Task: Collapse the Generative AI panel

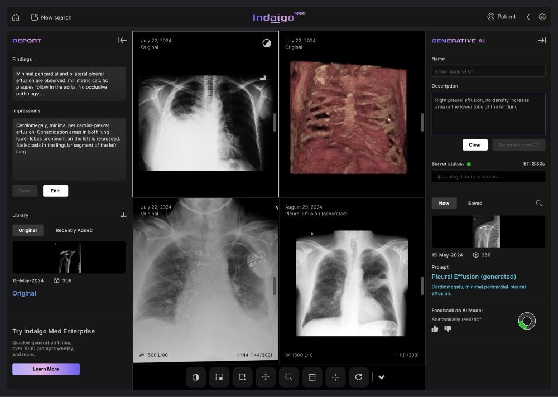Action: click(x=542, y=41)
